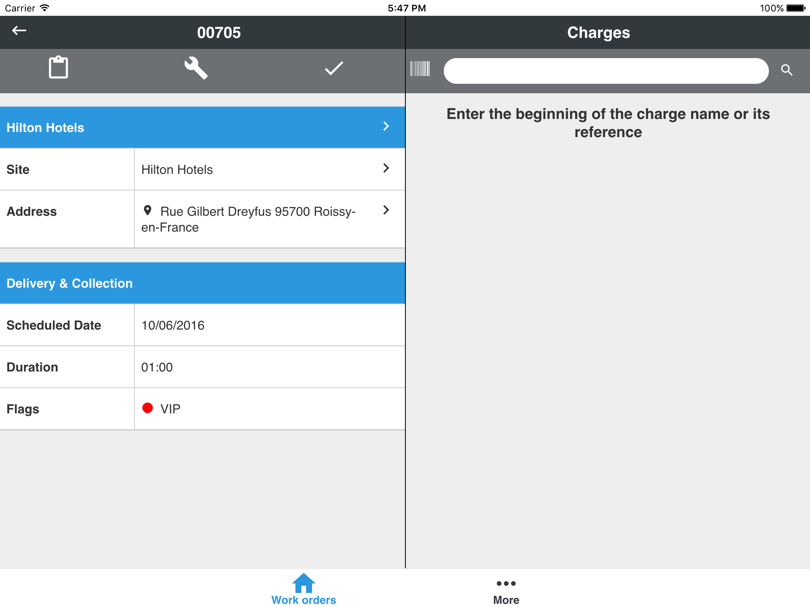
Task: Tap the Scheduled Date label
Action: click(54, 325)
